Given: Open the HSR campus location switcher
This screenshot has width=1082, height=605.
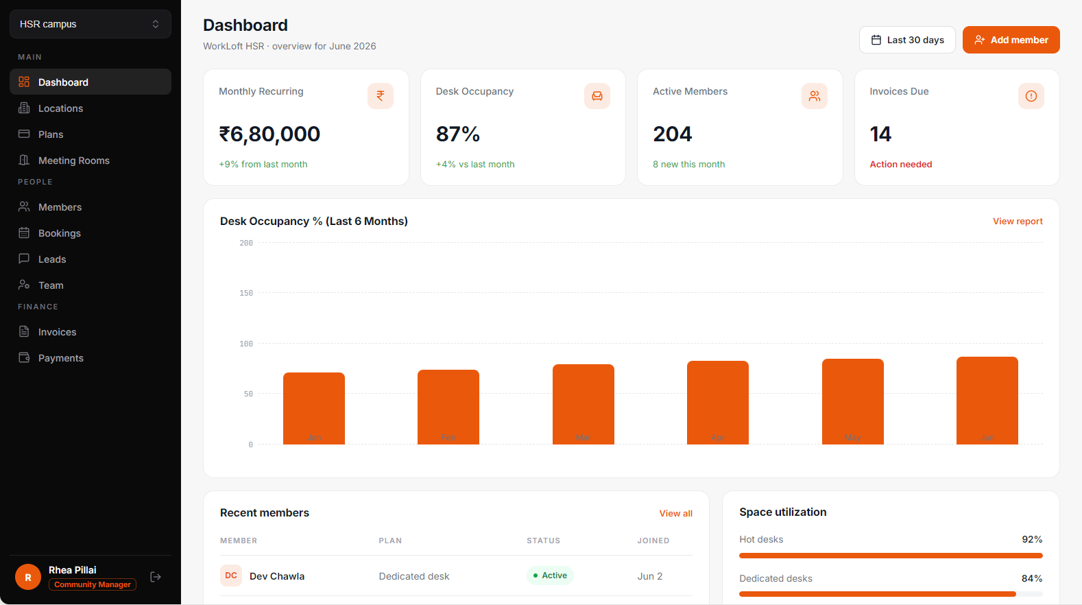Looking at the screenshot, I should coord(91,24).
